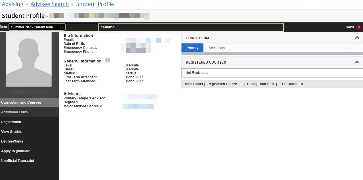Open the Unofficial Transcript link
363x180 pixels.
pyautogui.click(x=18, y=161)
